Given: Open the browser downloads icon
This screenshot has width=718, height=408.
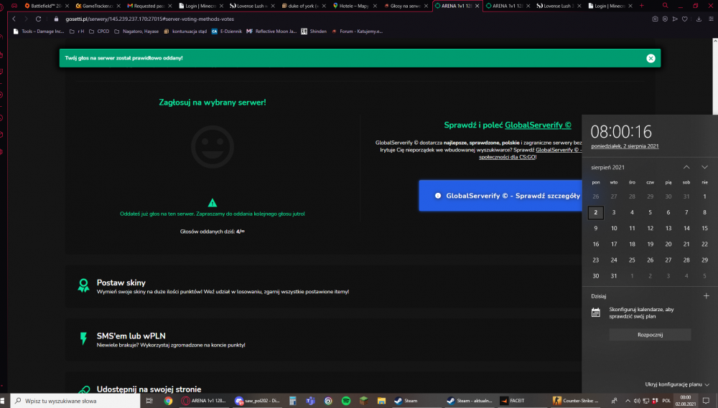Looking at the screenshot, I should tap(699, 19).
